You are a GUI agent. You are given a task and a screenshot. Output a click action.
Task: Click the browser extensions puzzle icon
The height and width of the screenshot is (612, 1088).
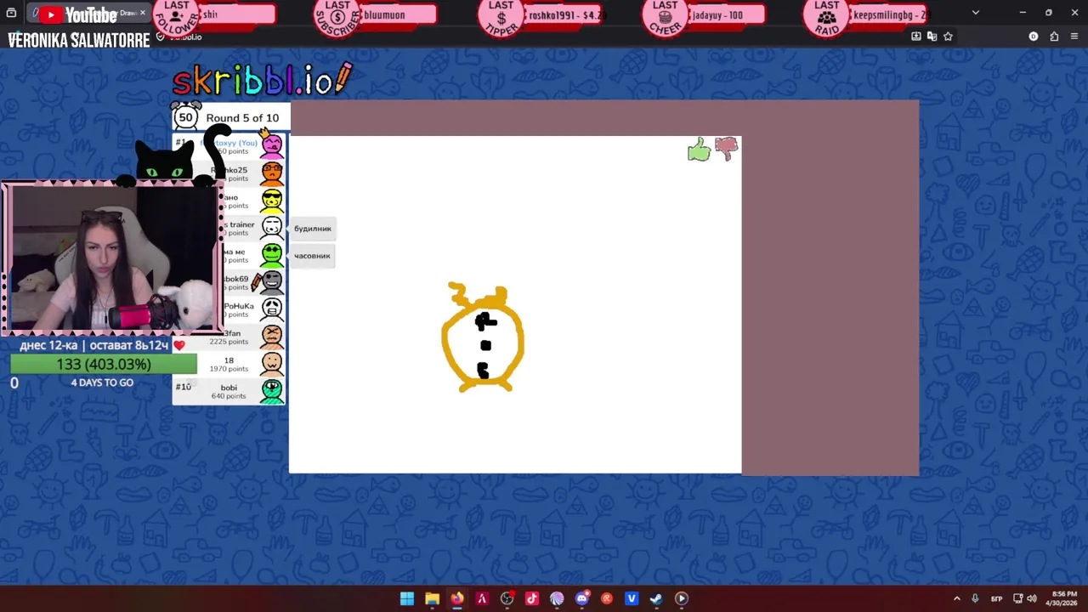[x=1054, y=37]
